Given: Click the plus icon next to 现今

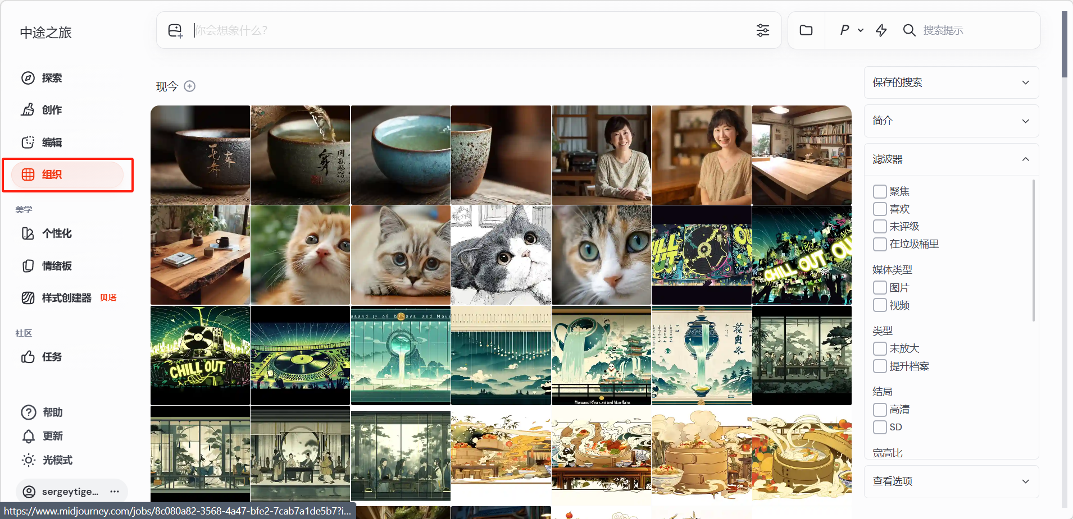Looking at the screenshot, I should point(190,86).
